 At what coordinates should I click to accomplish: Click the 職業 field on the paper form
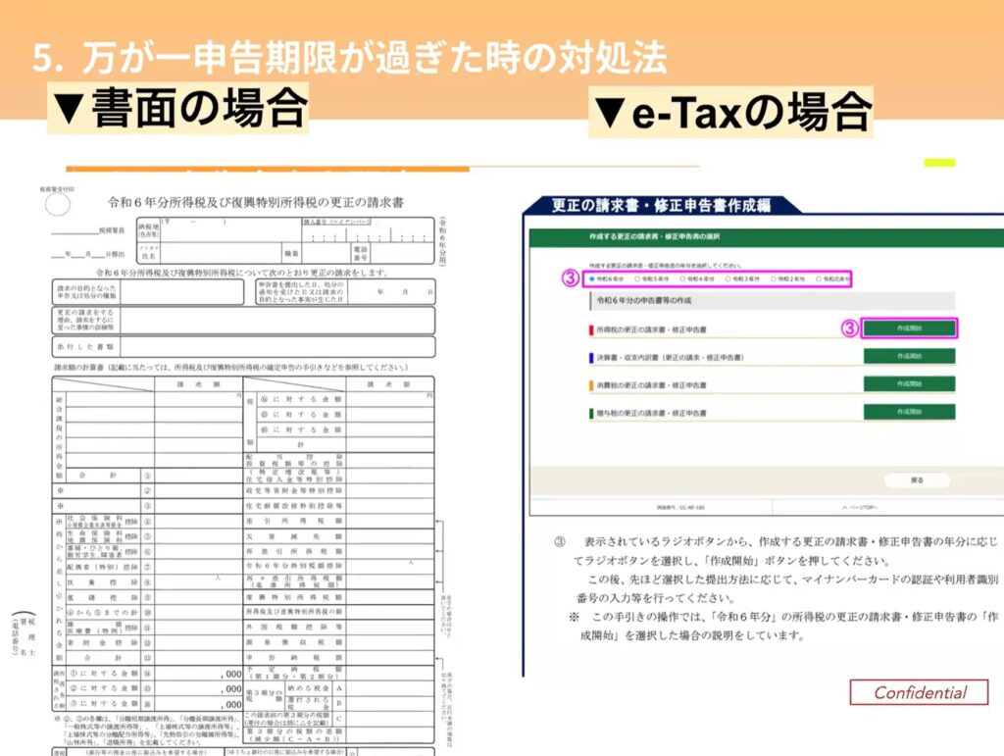coord(326,252)
